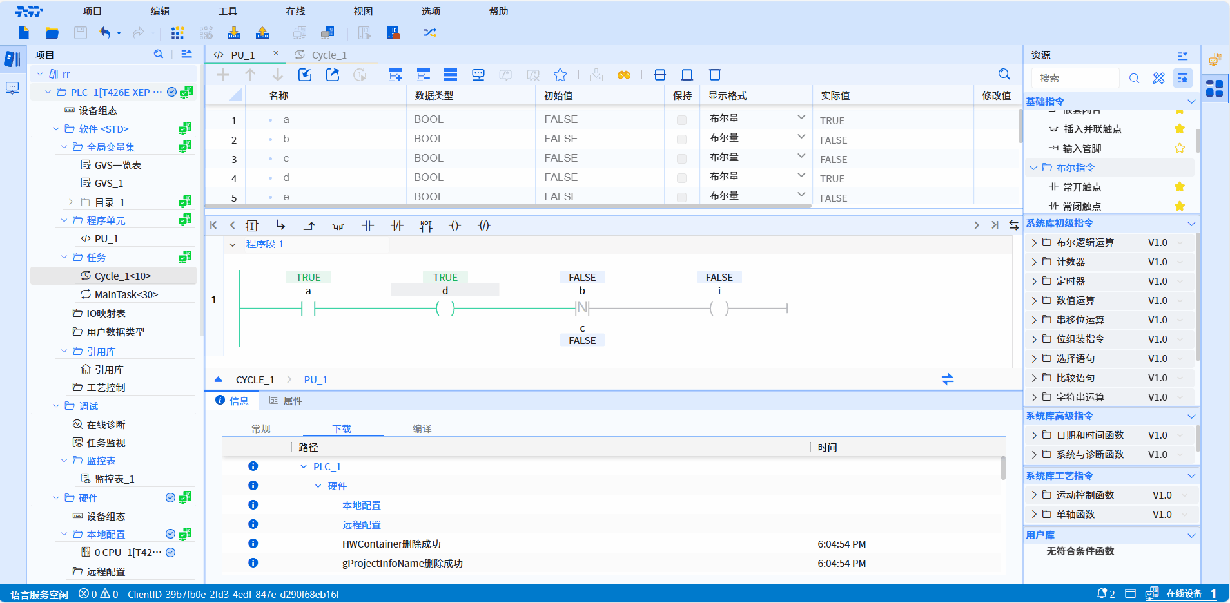Insert a NOT contact in ladder toolbar
Image resolution: width=1230 pixels, height=603 pixels.
[426, 225]
